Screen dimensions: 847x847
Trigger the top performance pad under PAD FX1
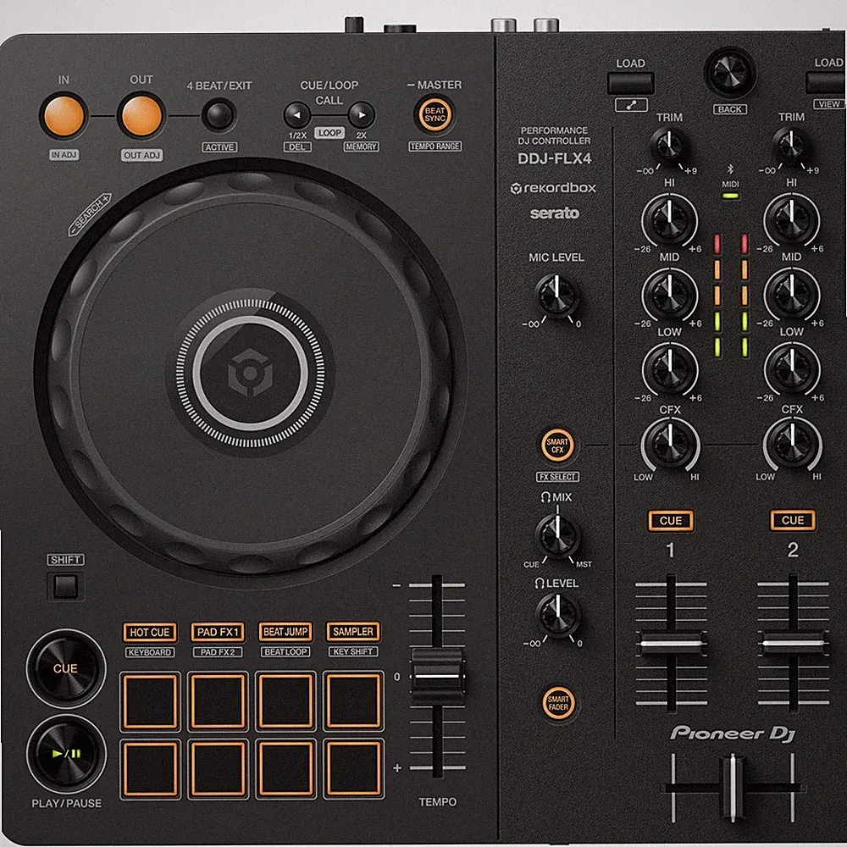pos(219,701)
